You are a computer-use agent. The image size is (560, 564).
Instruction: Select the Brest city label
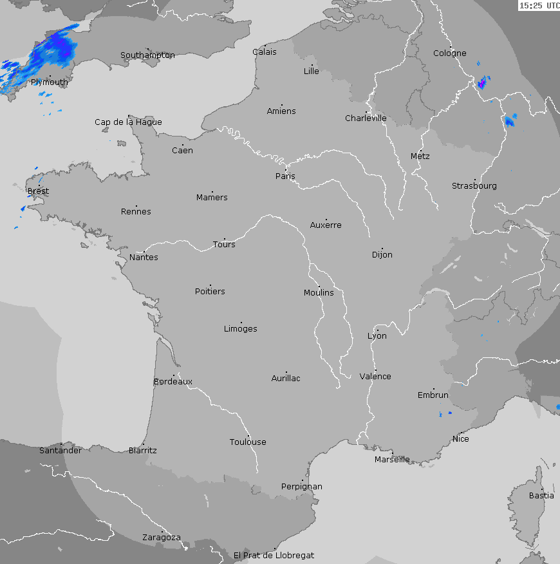pyautogui.click(x=38, y=191)
